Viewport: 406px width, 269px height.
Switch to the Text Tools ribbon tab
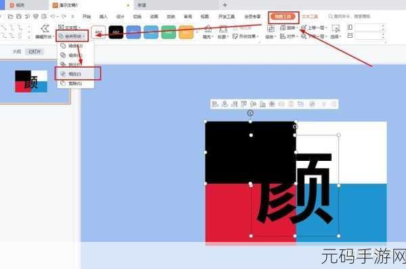(310, 16)
